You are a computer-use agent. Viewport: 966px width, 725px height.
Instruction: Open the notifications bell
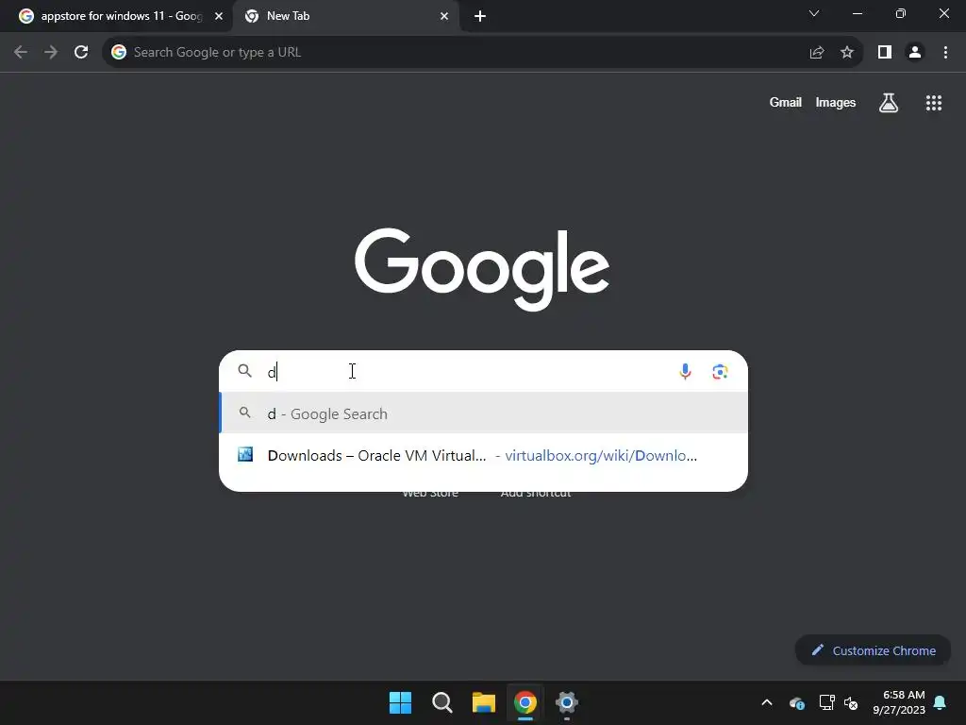click(x=941, y=702)
